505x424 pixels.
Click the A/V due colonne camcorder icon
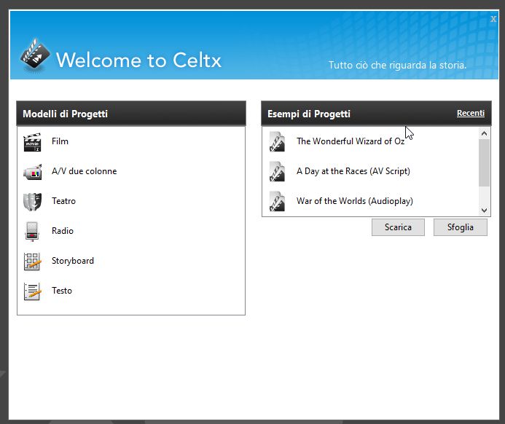[x=32, y=172]
